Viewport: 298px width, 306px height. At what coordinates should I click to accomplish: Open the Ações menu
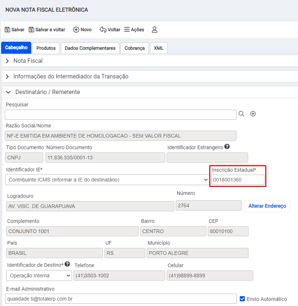coord(134,30)
